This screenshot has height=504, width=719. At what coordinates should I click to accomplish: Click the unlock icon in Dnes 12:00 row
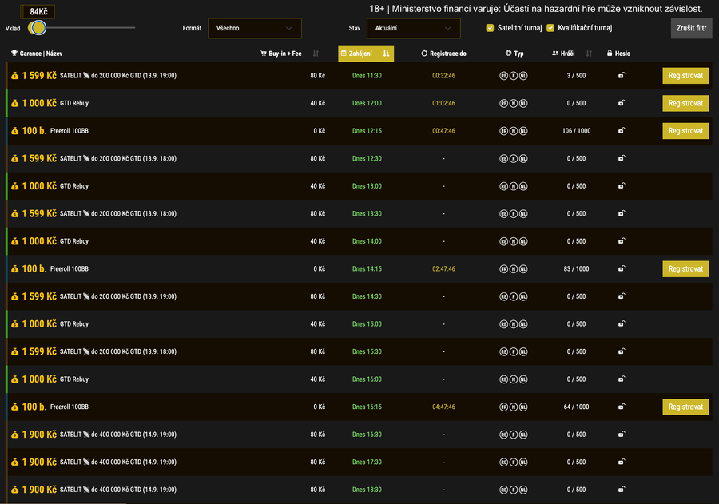[x=622, y=103]
